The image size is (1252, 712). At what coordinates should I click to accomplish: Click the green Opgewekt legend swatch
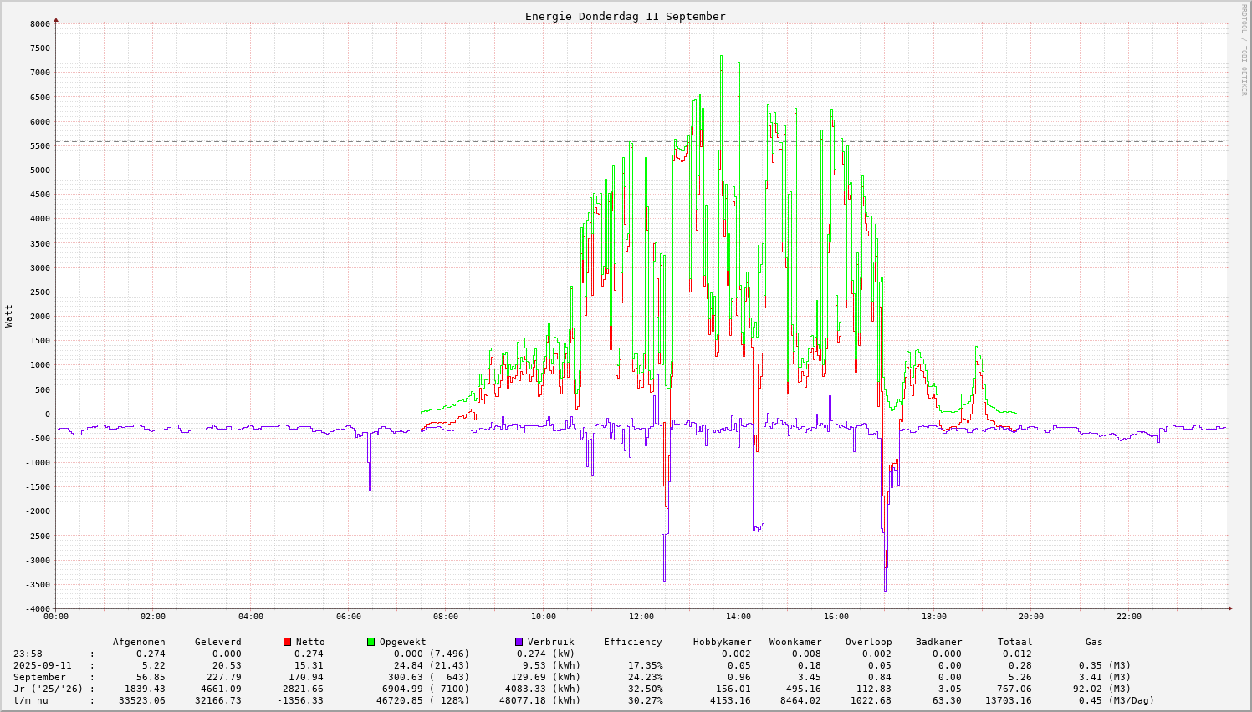370,642
